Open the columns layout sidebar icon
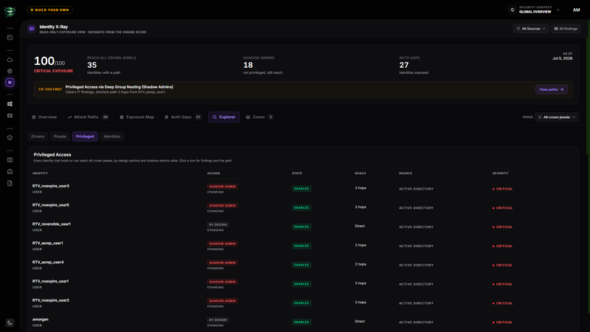This screenshot has height=332, width=590. [10, 160]
